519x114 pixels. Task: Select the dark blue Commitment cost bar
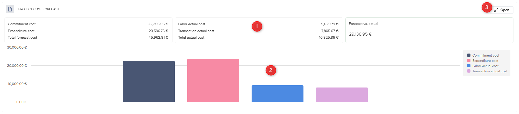[x=149, y=81]
